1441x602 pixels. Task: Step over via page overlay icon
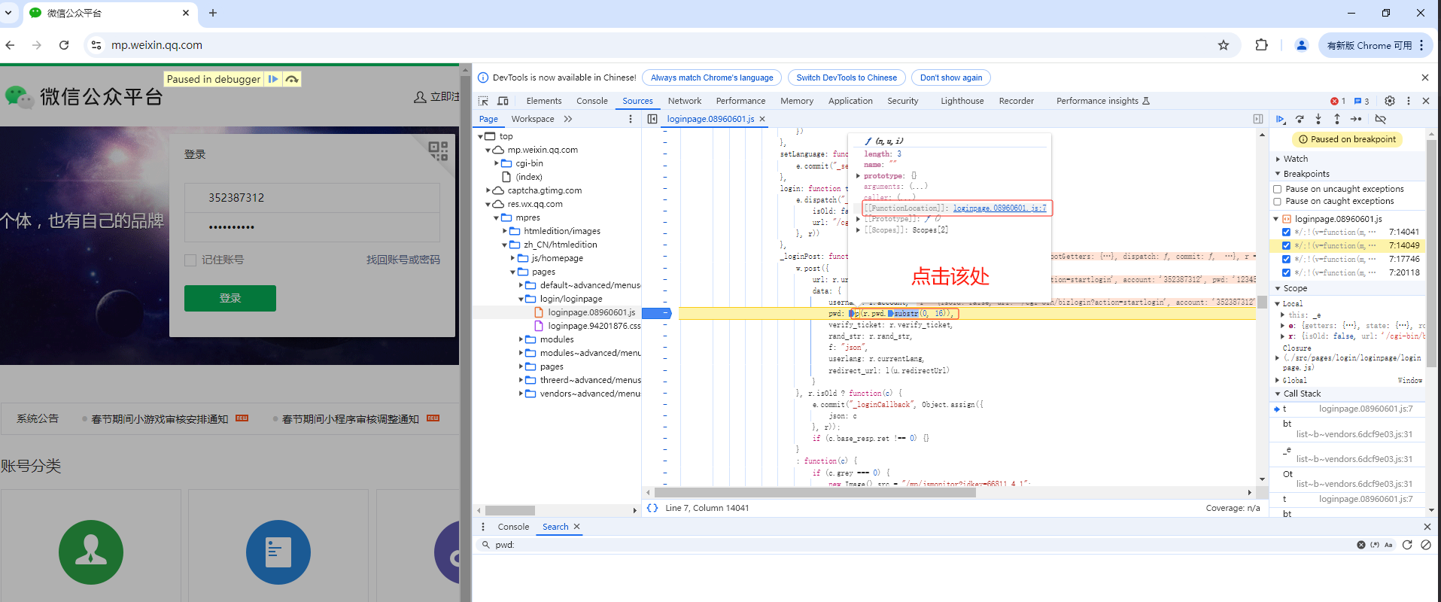tap(292, 79)
